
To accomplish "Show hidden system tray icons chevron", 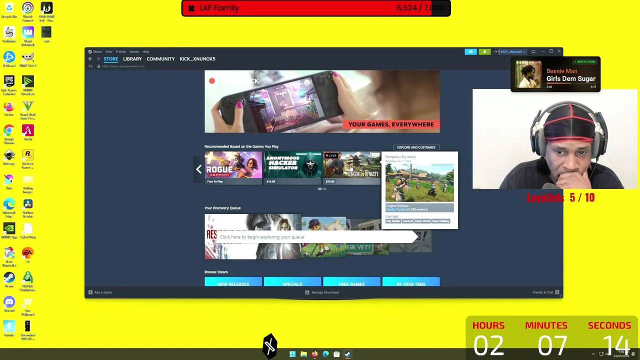I will coord(593,354).
